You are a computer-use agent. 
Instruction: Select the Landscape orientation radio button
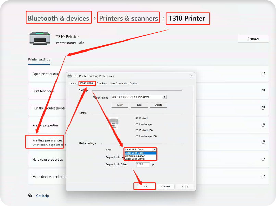(x=137, y=124)
